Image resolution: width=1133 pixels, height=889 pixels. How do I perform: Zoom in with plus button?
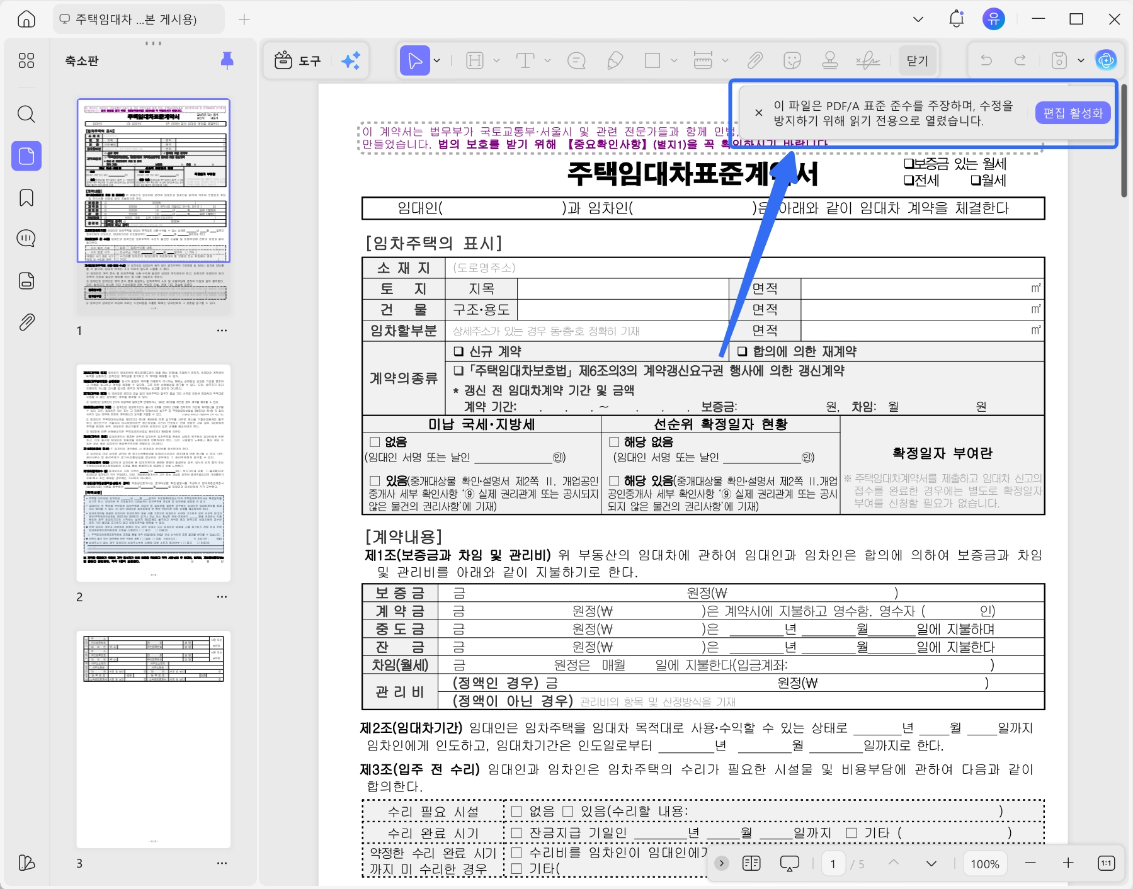(1068, 863)
